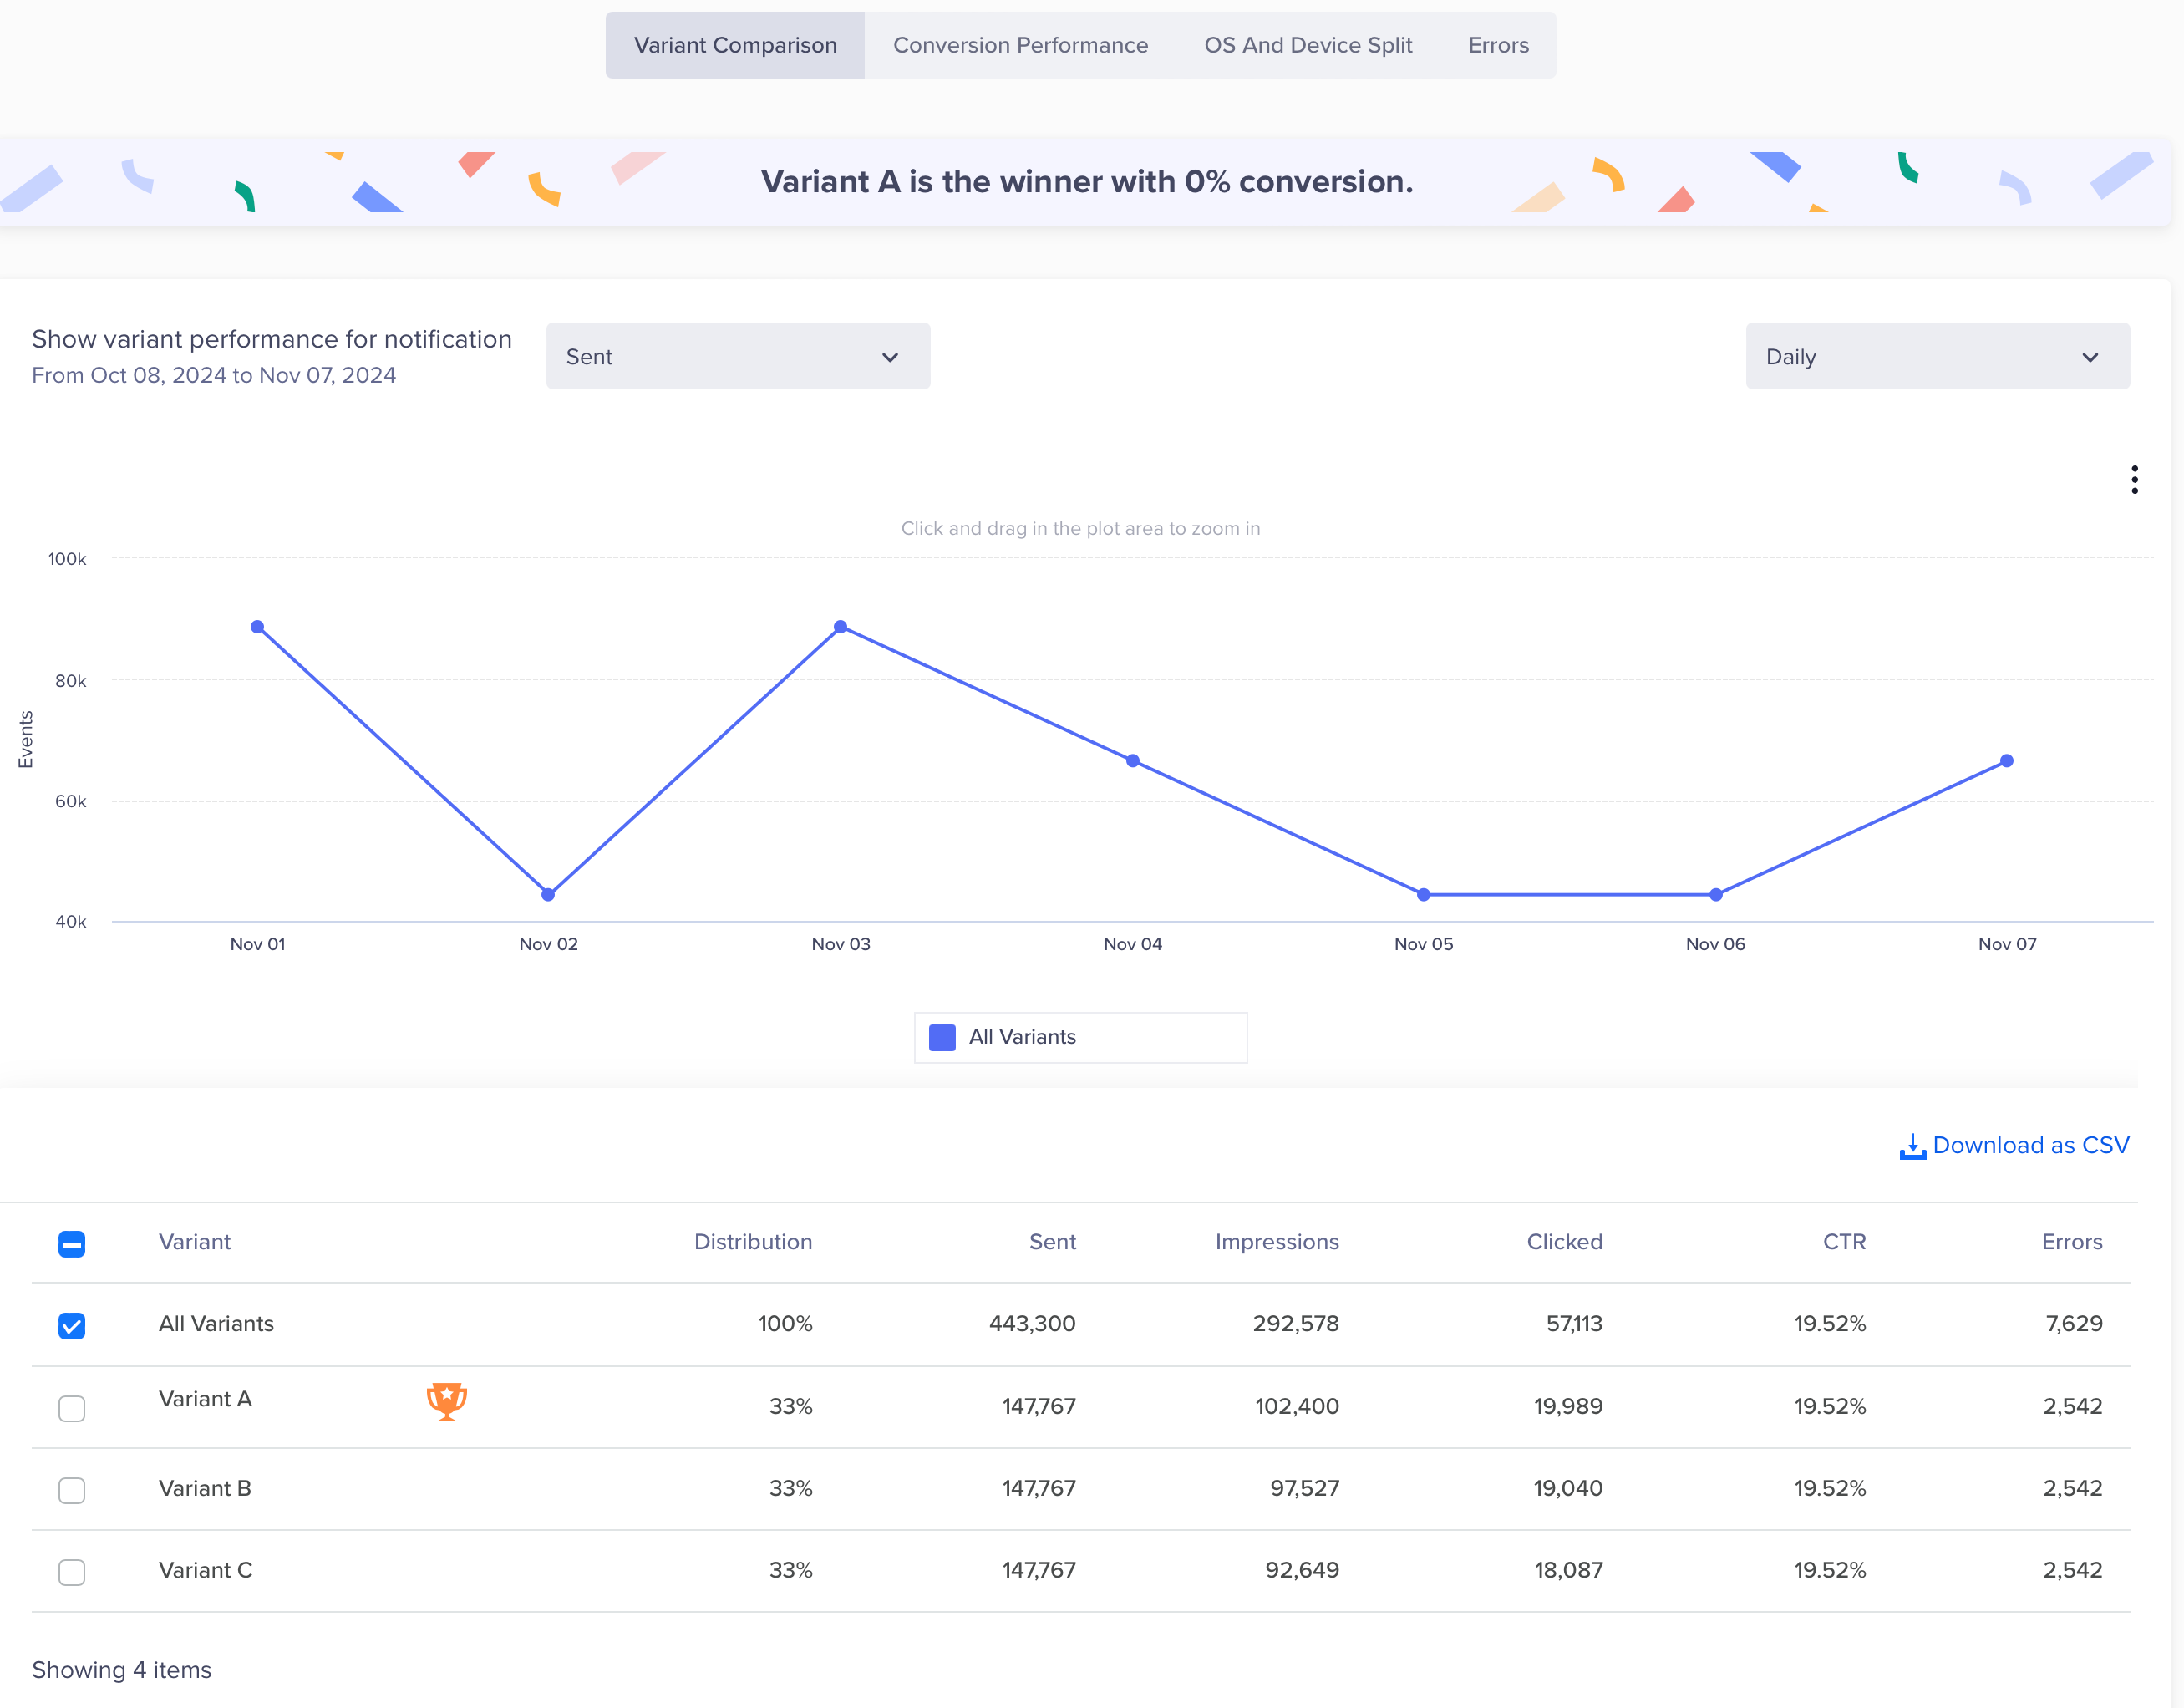Check the Variant A checkbox

click(x=72, y=1408)
